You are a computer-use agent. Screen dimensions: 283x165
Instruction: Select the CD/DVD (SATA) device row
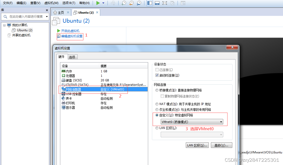tap(104, 85)
